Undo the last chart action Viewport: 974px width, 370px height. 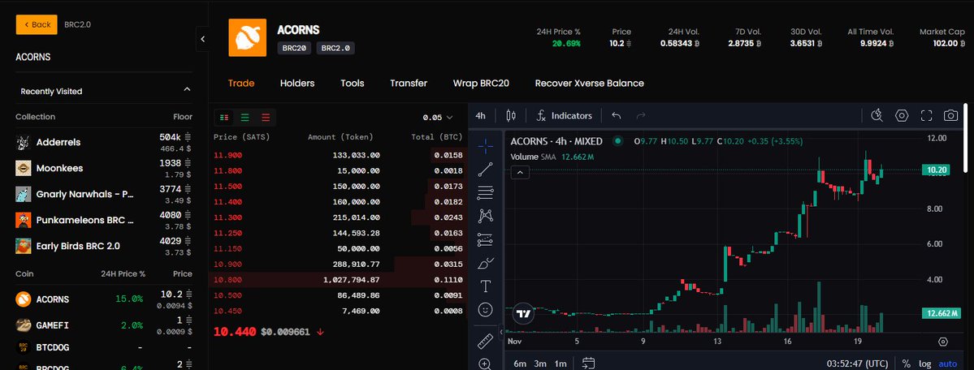(x=617, y=115)
